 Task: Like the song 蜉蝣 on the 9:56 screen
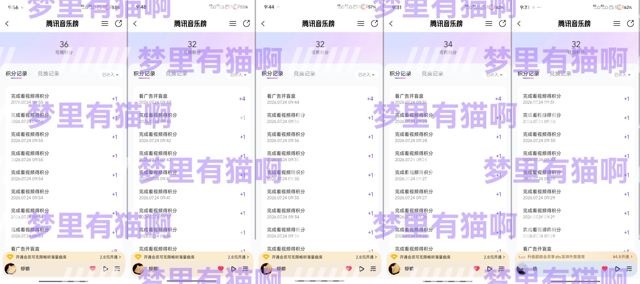point(93,268)
